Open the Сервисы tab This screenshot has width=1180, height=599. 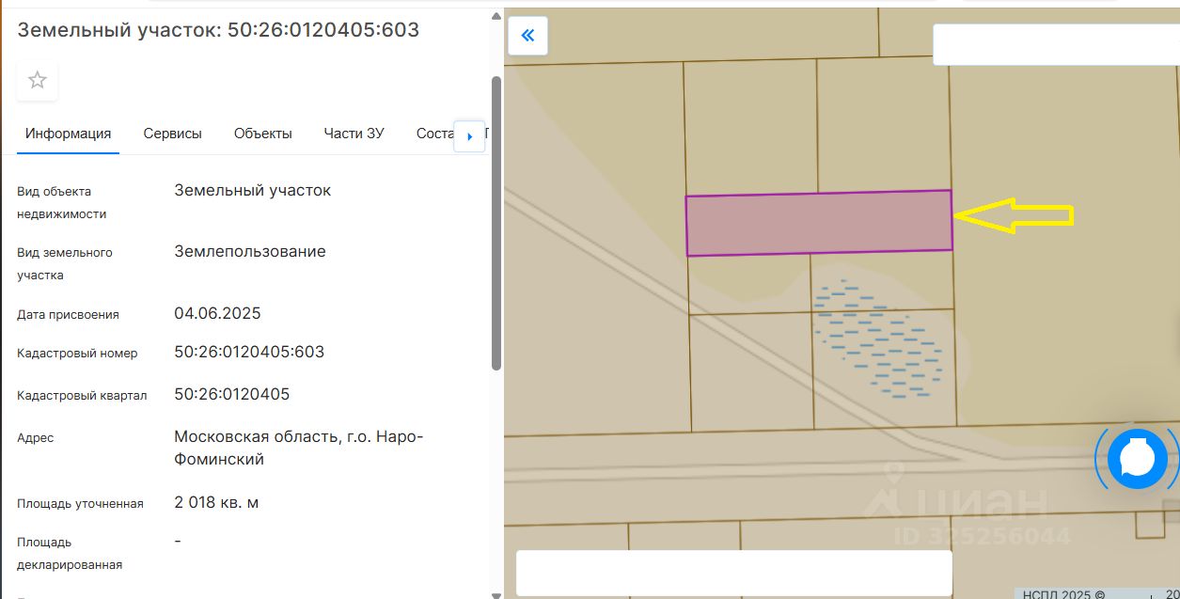pyautogui.click(x=172, y=134)
